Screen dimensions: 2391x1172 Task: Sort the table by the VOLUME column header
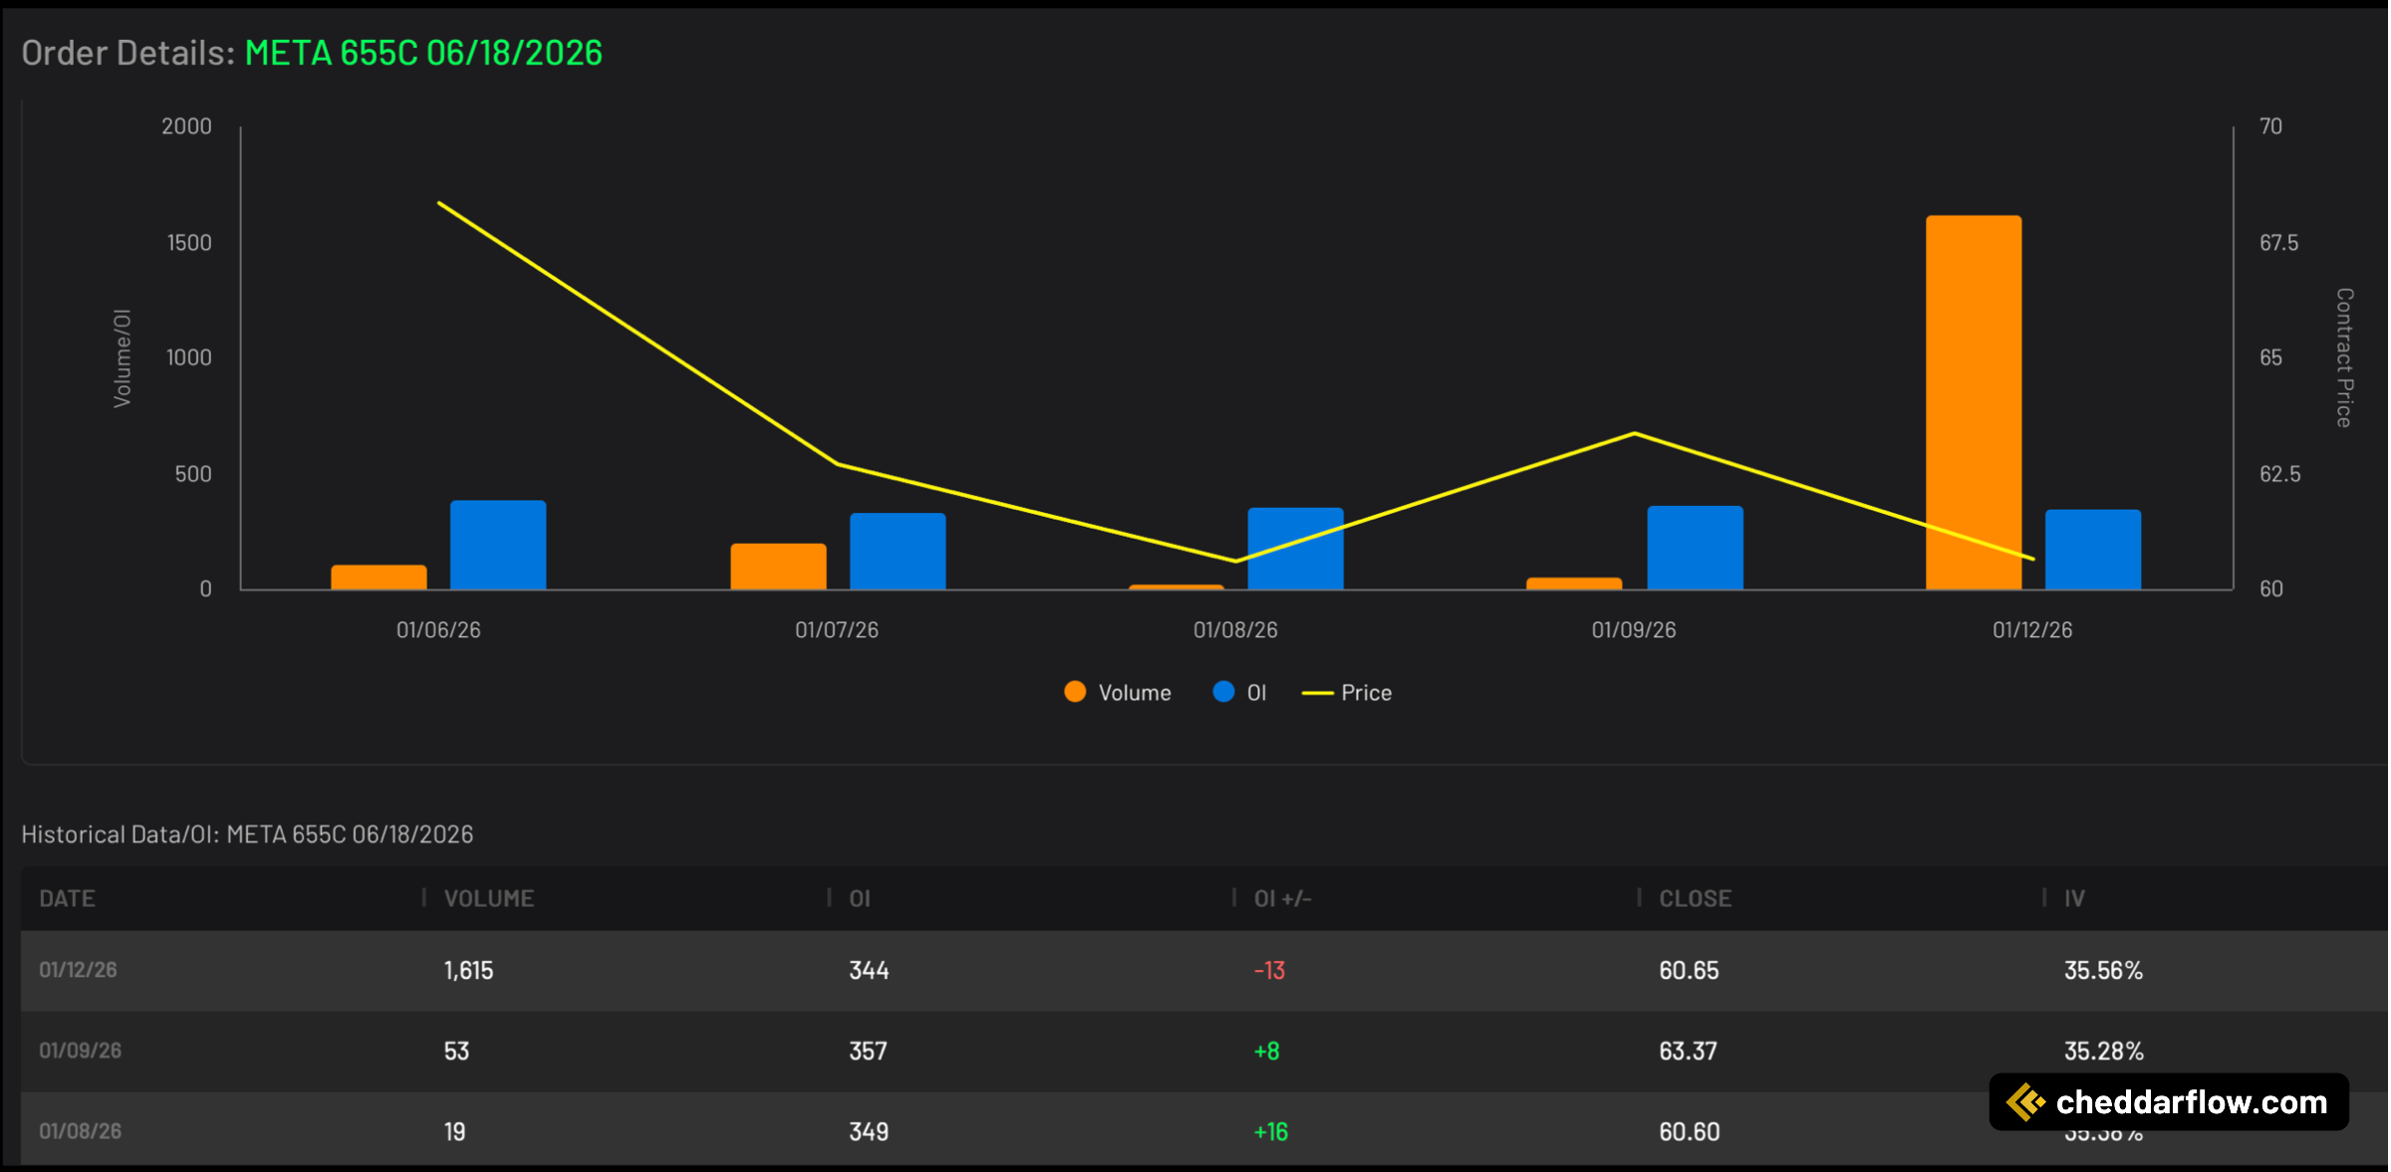click(488, 898)
